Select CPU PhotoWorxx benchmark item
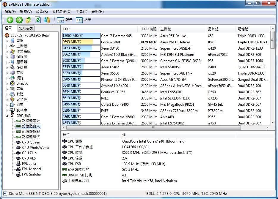Screen dimensions: 278x199 [35, 148]
